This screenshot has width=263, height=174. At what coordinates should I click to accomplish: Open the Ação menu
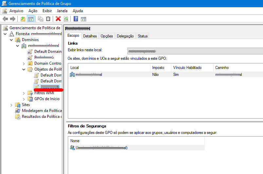click(33, 11)
